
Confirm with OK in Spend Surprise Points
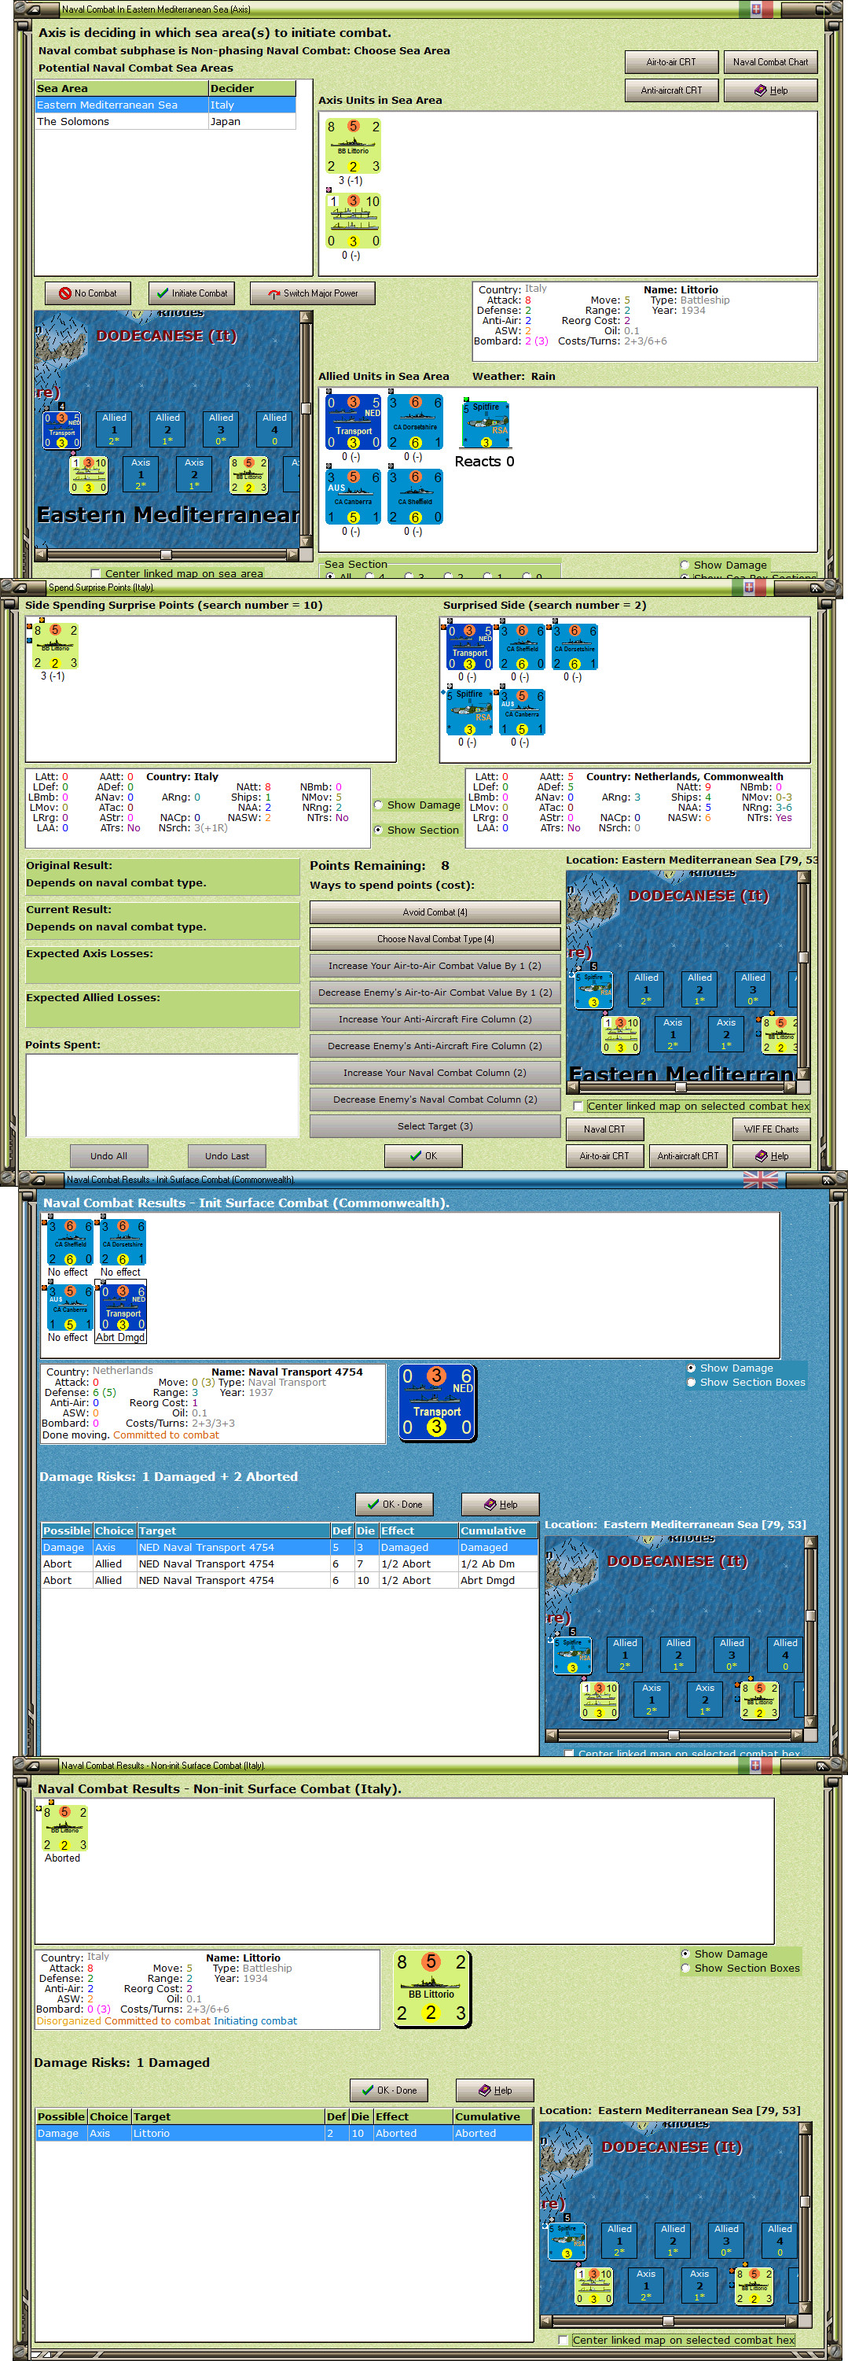423,1156
